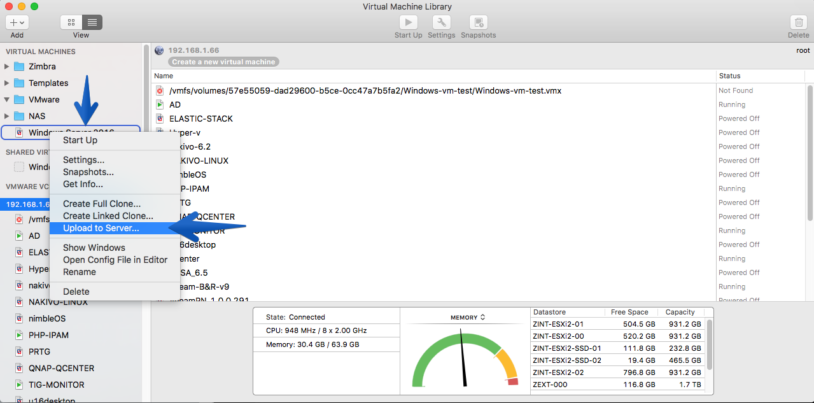Select datastore ZEXT-000 row
The width and height of the screenshot is (814, 403).
pos(618,385)
